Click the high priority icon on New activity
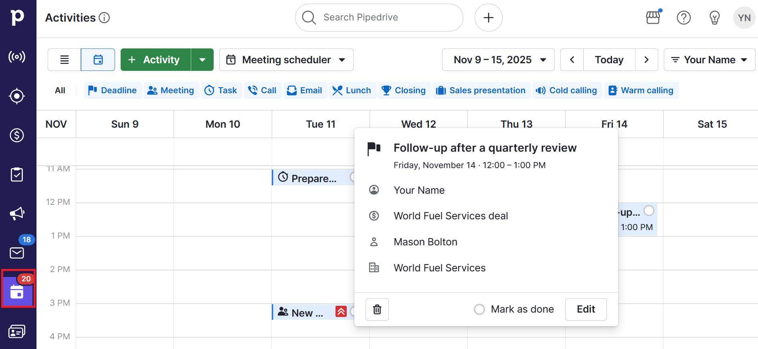This screenshot has height=349, width=758. point(341,312)
